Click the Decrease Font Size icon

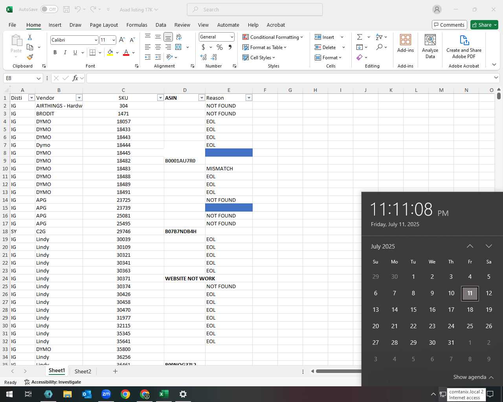132,40
